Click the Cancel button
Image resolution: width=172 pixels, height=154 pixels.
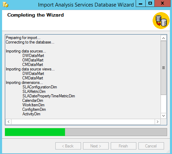pos(151,146)
